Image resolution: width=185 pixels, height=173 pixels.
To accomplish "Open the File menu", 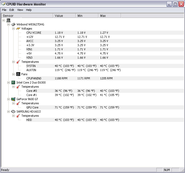I will (x=4, y=10).
